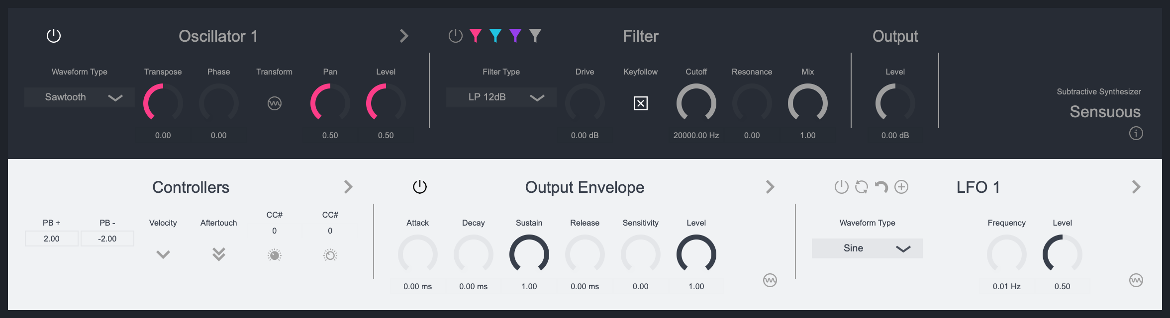Click the Sensuous synthesizer name
The image size is (1170, 318).
tap(1105, 112)
